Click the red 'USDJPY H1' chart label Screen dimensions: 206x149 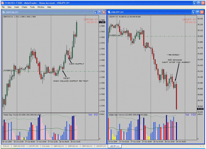189,19
